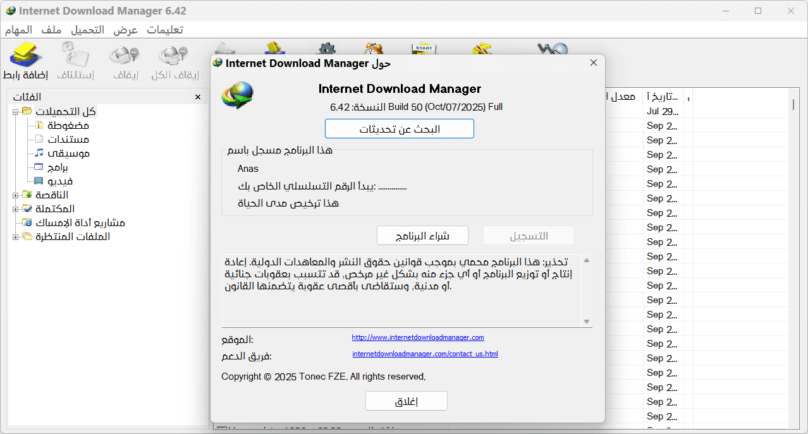The height and width of the screenshot is (434, 808).
Task: Select the Compressed (مضغوطة) category
Action: (x=68, y=125)
